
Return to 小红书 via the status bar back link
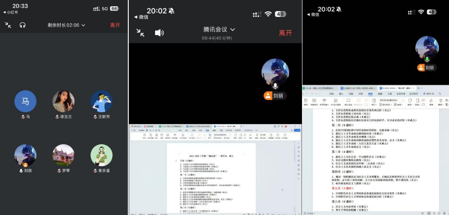tap(10, 12)
